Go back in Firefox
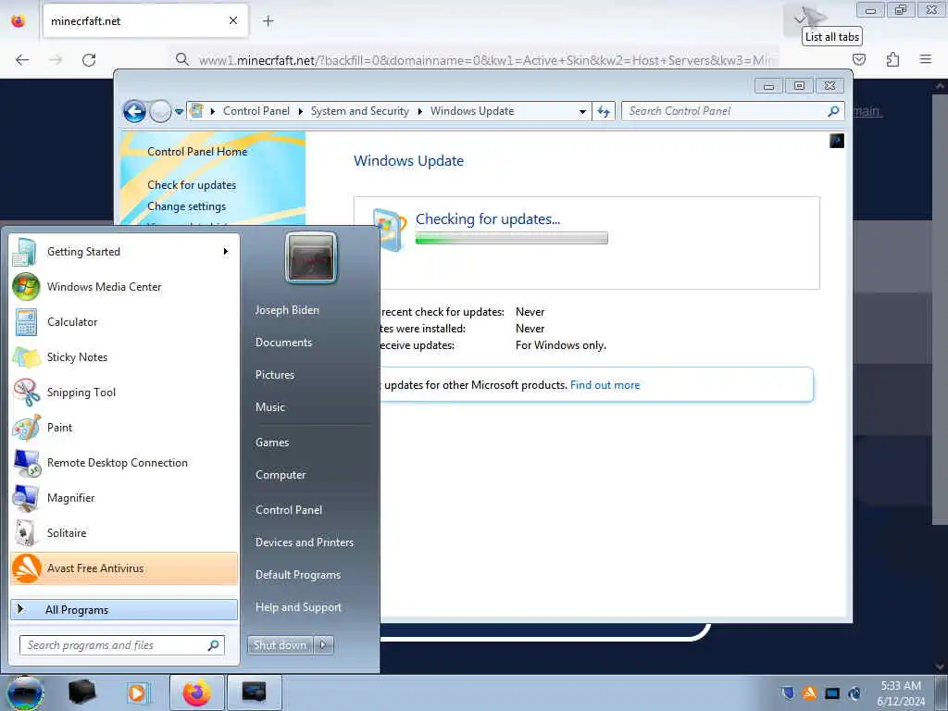This screenshot has height=711, width=948. pos(22,60)
